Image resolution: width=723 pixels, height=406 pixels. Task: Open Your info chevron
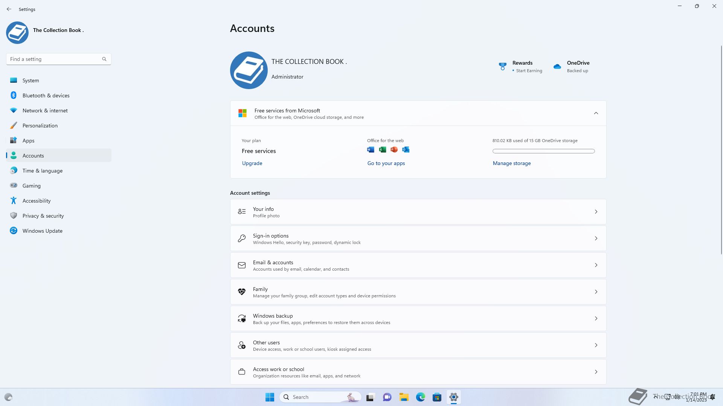[x=596, y=212]
